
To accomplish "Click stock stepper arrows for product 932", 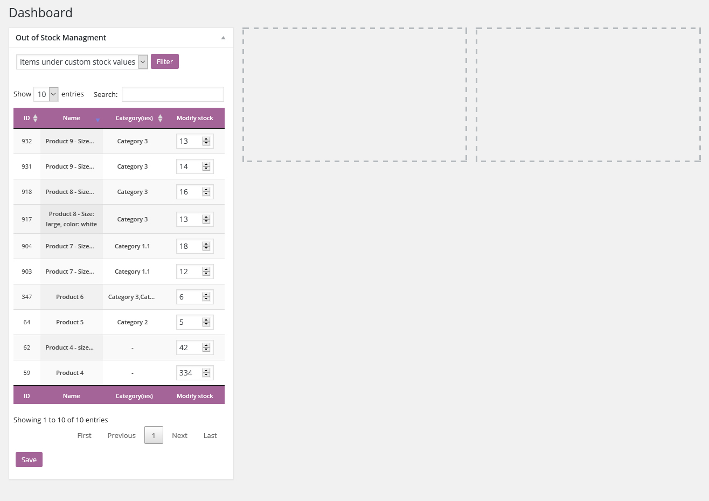I will [206, 141].
